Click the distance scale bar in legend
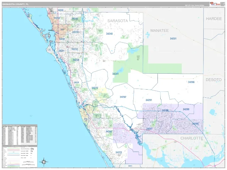227x170 pixels. click(28, 163)
